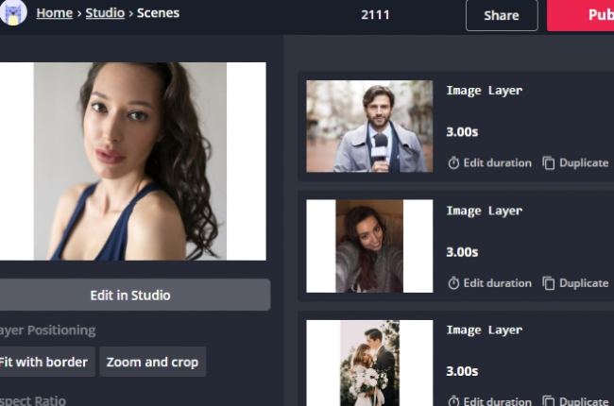
Task: Click the project title 2111
Action: pos(375,14)
